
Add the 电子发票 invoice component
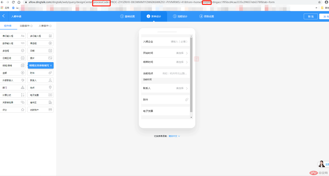[40, 95]
